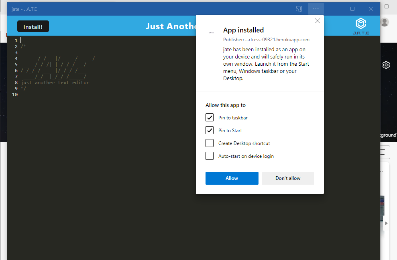The width and height of the screenshot is (397, 260).
Task: Enable Auto-start on device login
Action: click(x=209, y=156)
